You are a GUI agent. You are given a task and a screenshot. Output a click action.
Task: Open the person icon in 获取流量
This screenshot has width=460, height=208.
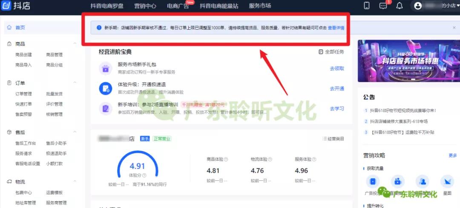[423, 182]
